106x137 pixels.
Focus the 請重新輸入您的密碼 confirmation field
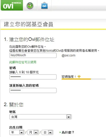[x=33, y=90]
